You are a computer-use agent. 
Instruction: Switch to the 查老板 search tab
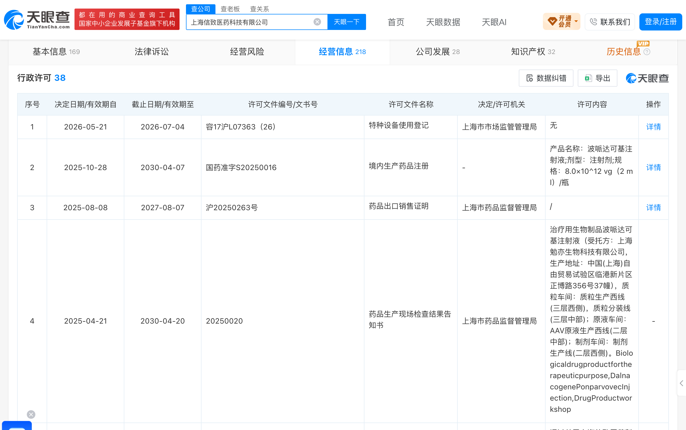(x=230, y=9)
